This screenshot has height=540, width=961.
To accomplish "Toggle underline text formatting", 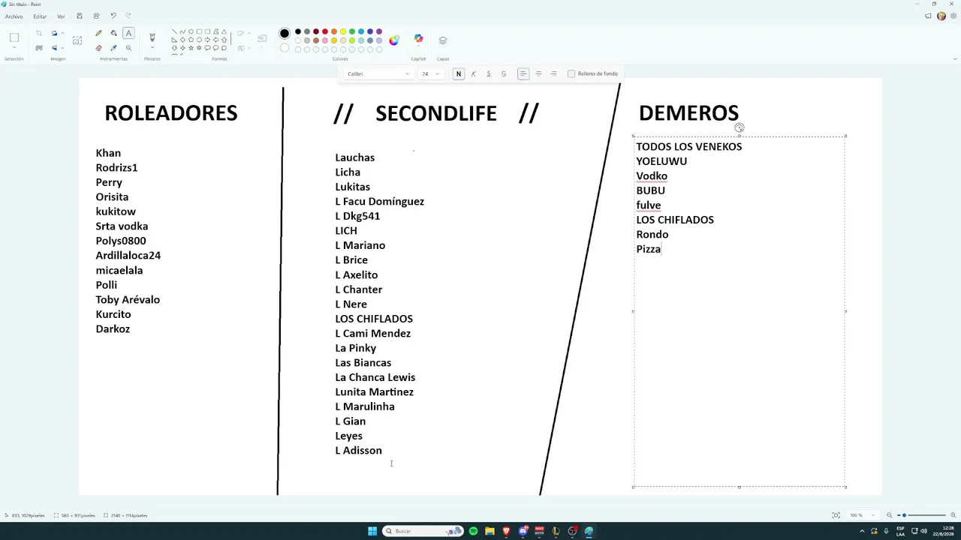I will [489, 73].
